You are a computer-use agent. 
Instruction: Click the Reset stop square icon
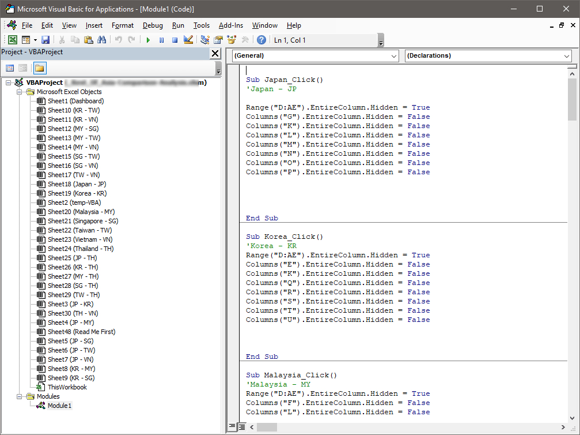tap(175, 40)
